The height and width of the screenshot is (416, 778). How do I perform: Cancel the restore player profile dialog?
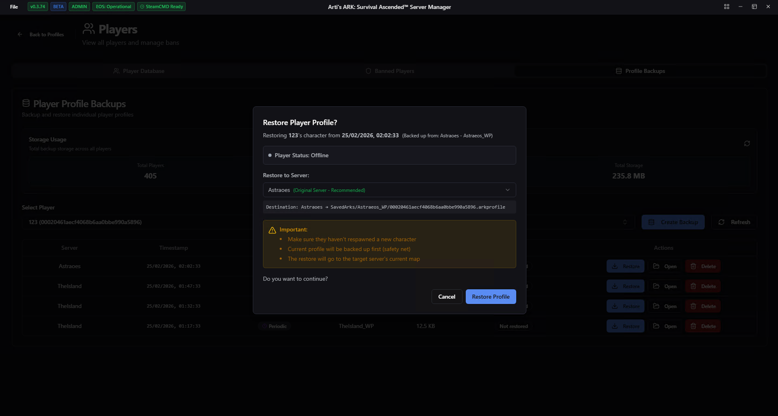pyautogui.click(x=447, y=297)
